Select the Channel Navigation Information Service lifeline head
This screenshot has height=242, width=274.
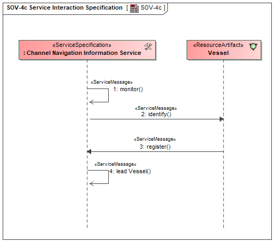87,50
